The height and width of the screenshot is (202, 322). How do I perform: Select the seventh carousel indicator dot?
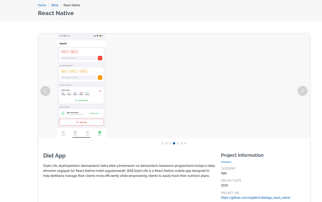click(185, 143)
